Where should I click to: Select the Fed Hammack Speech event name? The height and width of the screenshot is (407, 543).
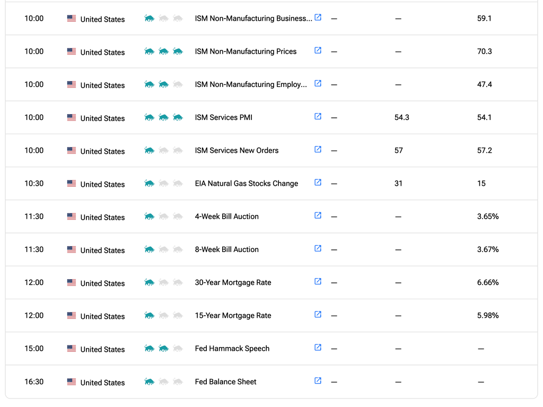click(x=232, y=349)
